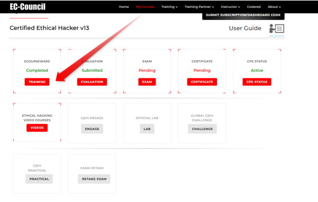The height and width of the screenshot is (202, 318).
Task: Click the grey ENGAGE button
Action: (x=92, y=129)
